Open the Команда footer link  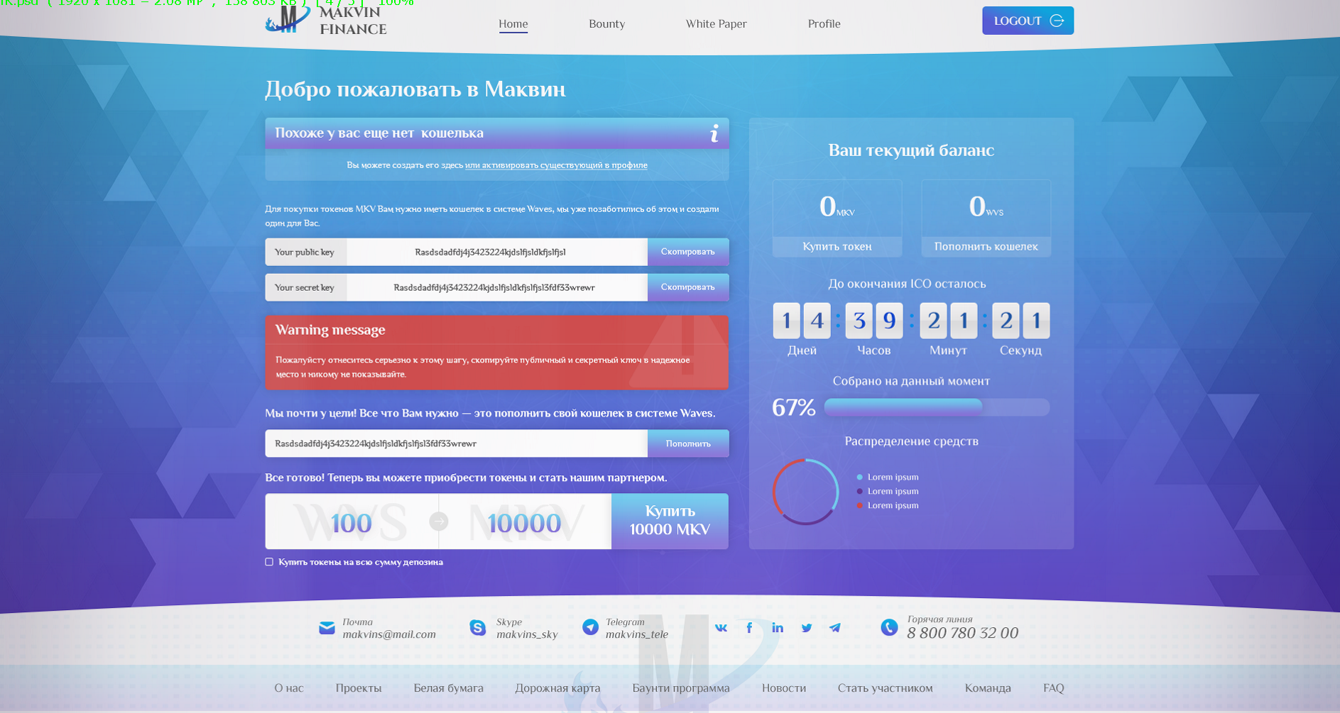click(988, 688)
